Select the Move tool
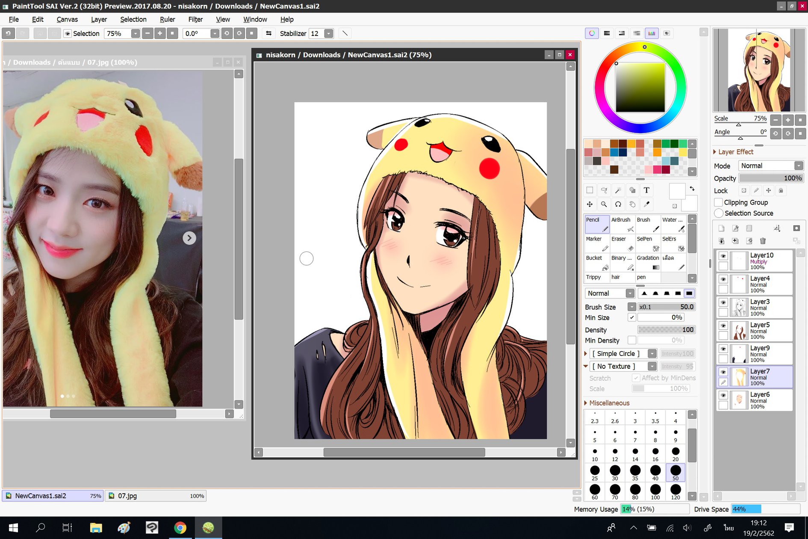Viewport: 808px width, 539px height. tap(590, 204)
